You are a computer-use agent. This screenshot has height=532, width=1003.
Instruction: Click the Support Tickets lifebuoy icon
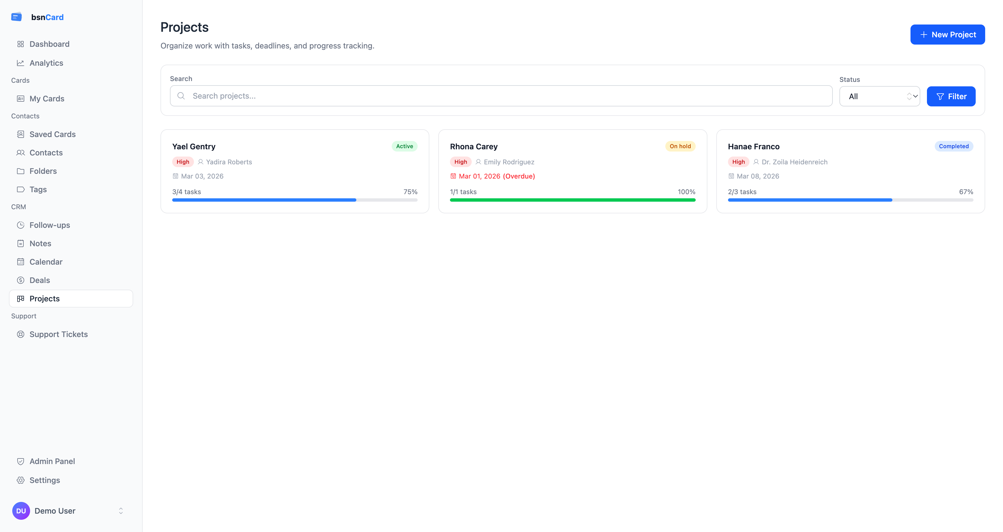[x=21, y=334]
